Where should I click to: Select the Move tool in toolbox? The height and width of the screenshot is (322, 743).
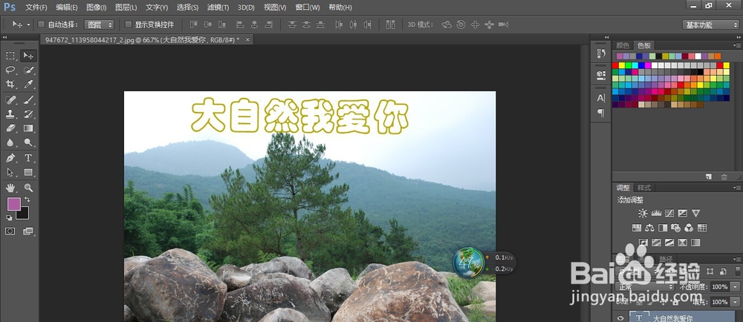pyautogui.click(x=28, y=56)
